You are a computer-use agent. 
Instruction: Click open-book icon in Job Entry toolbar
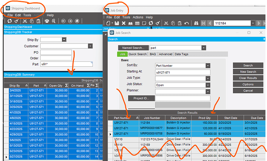pos(130,23)
